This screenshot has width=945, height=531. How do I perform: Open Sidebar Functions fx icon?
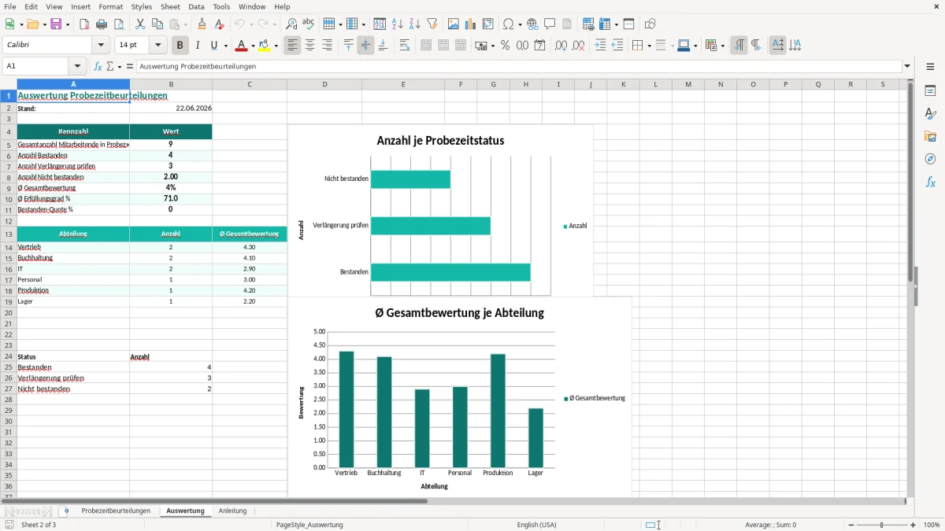click(x=930, y=182)
